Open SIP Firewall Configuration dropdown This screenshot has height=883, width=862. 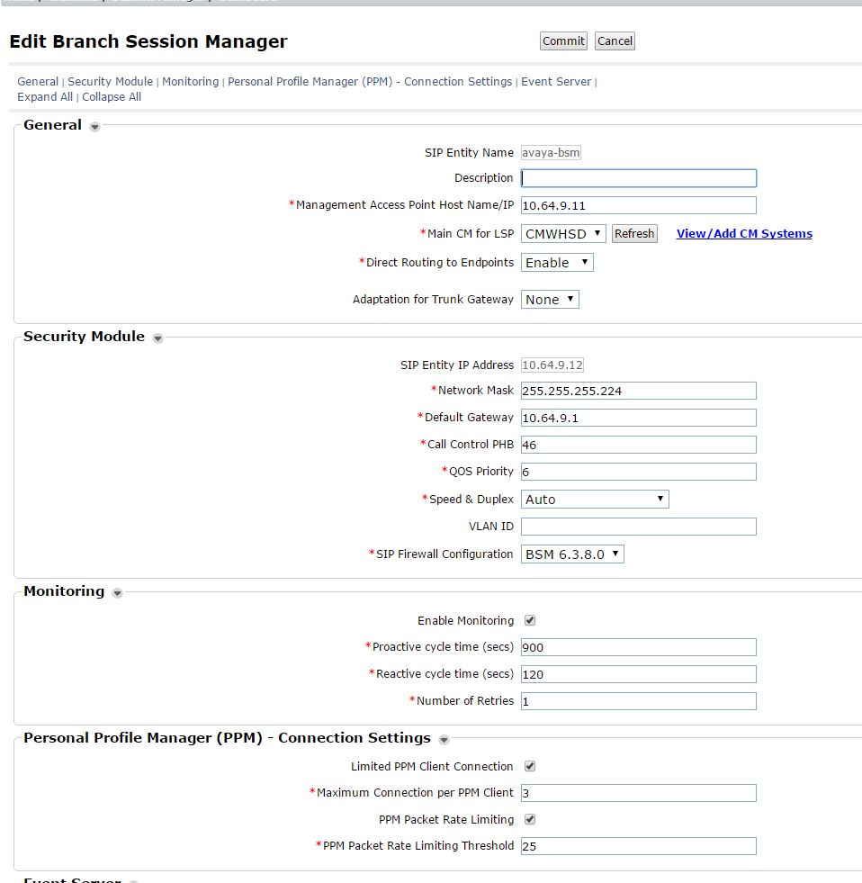tap(572, 554)
